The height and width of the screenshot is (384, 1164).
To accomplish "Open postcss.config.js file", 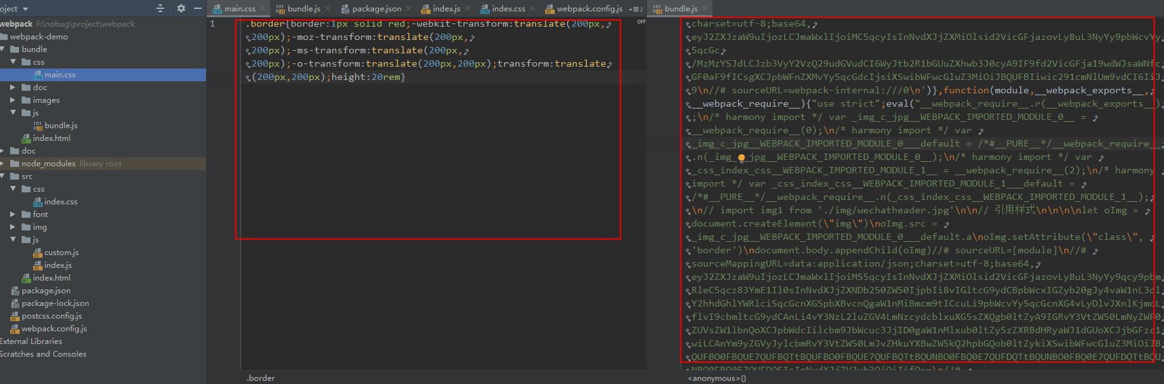I will pyautogui.click(x=52, y=315).
